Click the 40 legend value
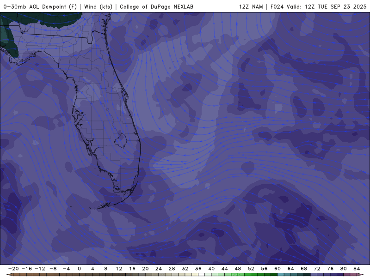Screen dimensions: 370x277 [x=211, y=269]
